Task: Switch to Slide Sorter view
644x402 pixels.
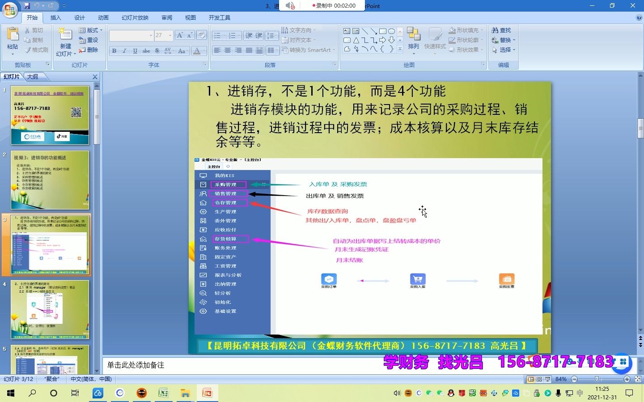Action: pyautogui.click(x=539, y=379)
